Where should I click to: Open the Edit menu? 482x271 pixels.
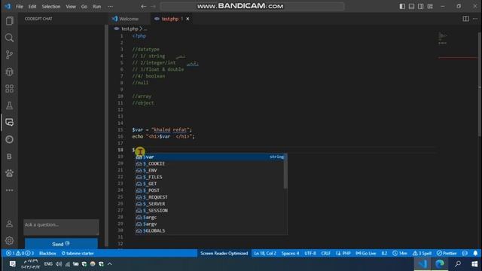[x=32, y=6]
